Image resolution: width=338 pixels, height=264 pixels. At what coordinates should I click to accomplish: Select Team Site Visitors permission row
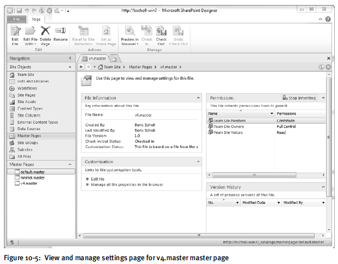pyautogui.click(x=266, y=132)
